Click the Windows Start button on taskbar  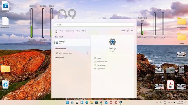(68, 102)
